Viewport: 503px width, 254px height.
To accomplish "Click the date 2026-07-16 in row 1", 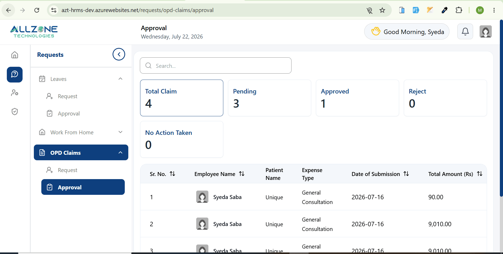I will (368, 197).
